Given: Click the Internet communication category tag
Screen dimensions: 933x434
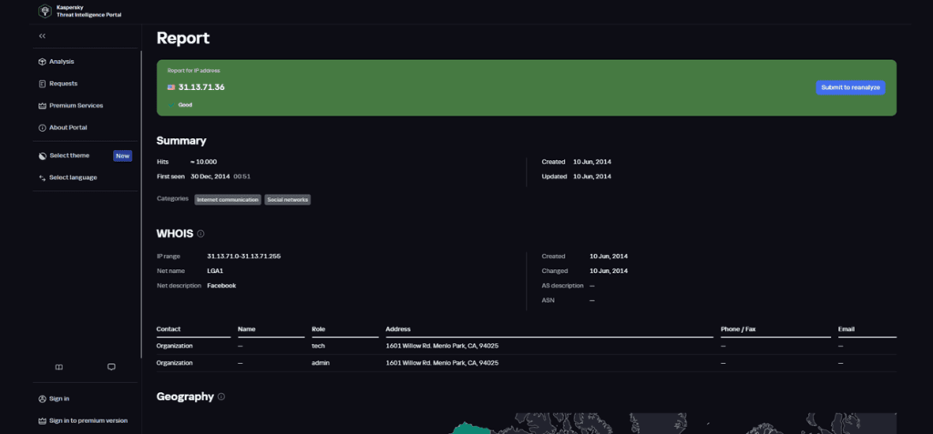Looking at the screenshot, I should coord(227,199).
